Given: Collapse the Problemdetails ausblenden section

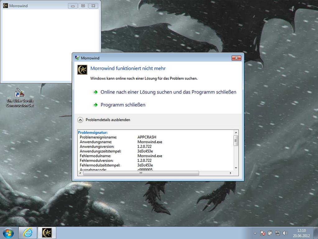Looking at the screenshot, I should (x=81, y=120).
